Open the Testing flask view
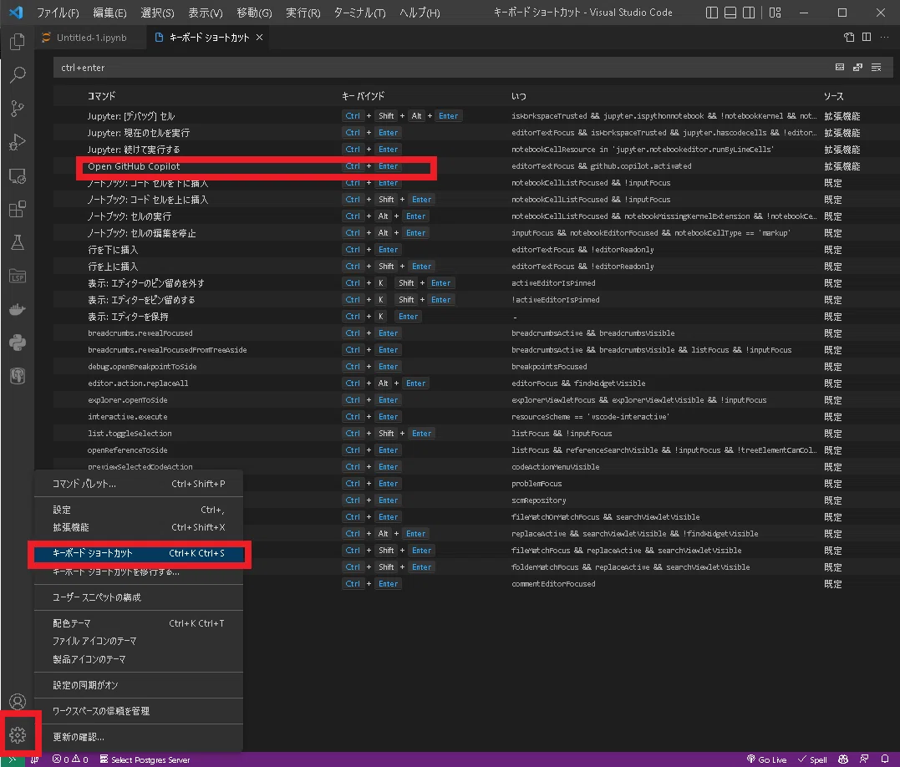 [x=18, y=242]
